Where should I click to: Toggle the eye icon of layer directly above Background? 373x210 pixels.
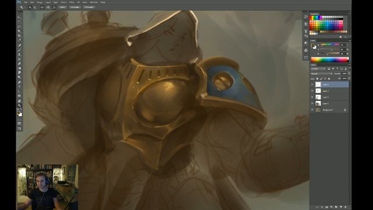(x=312, y=103)
